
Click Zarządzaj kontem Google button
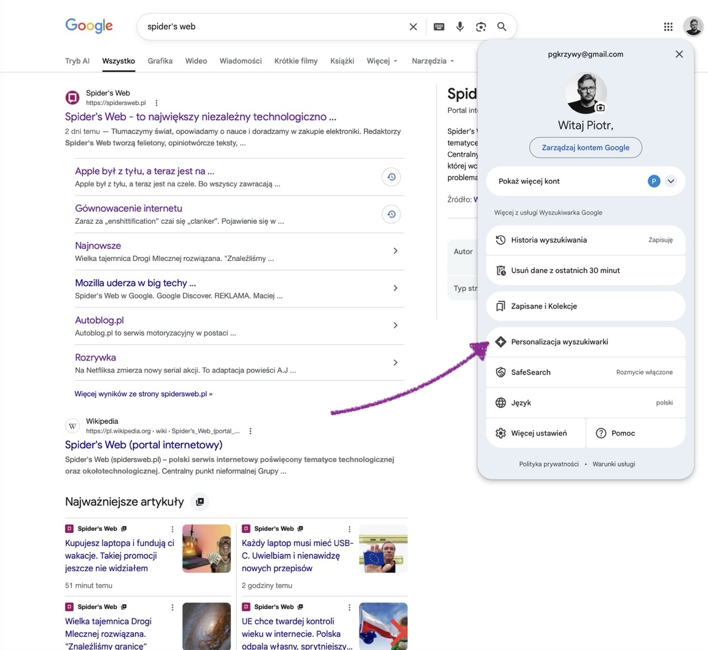pos(585,148)
